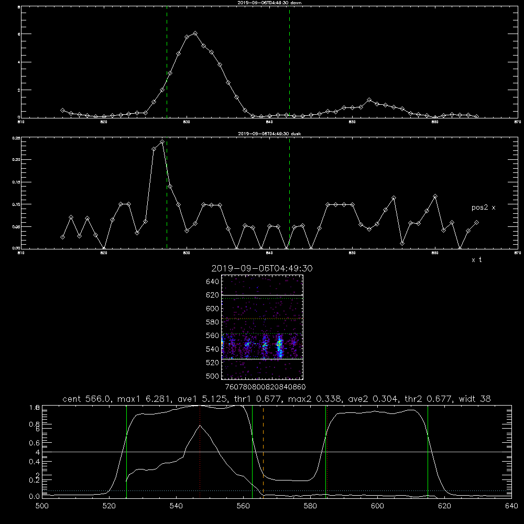Click the 640 label on bottom plot x-axis
This screenshot has width=524, height=524.
[511, 506]
